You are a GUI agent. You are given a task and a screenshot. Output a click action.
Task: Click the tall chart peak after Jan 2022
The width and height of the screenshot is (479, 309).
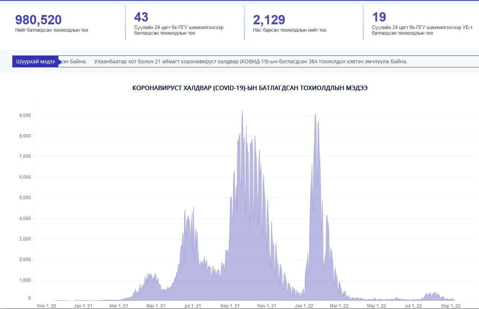click(x=315, y=115)
